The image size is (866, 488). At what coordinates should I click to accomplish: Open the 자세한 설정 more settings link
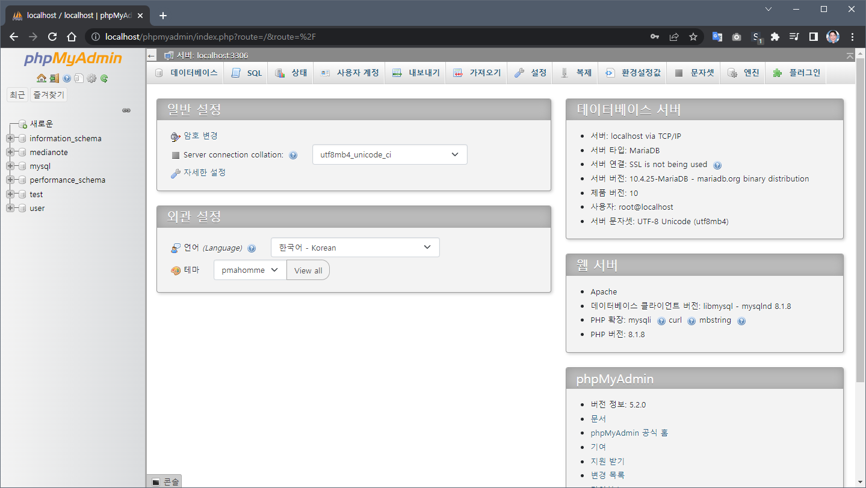click(205, 172)
